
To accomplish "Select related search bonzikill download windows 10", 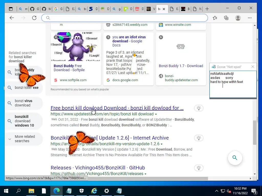I will coord(24,121).
